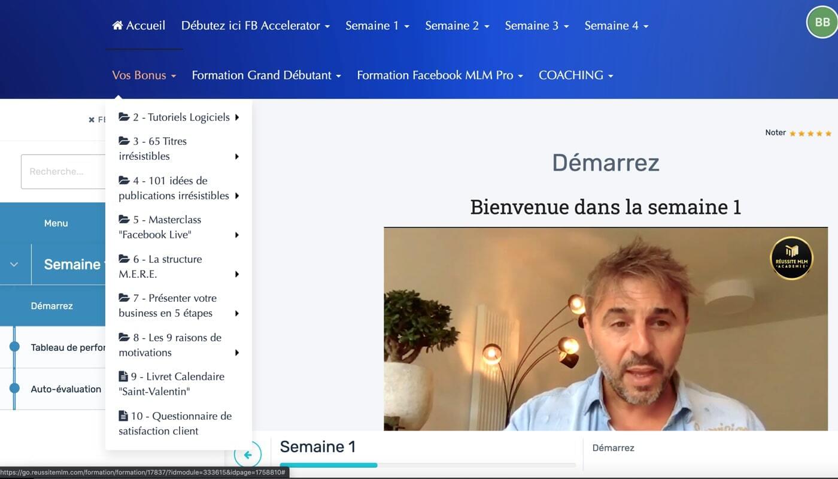
Task: Expand arrow for Masterclass Facebook Live
Action: pyautogui.click(x=237, y=235)
